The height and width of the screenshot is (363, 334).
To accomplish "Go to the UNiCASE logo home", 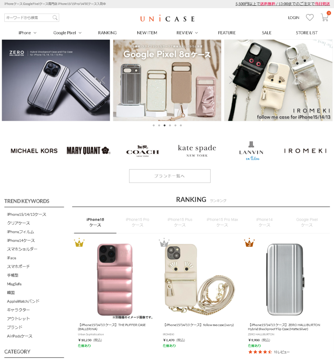I will click(x=167, y=18).
